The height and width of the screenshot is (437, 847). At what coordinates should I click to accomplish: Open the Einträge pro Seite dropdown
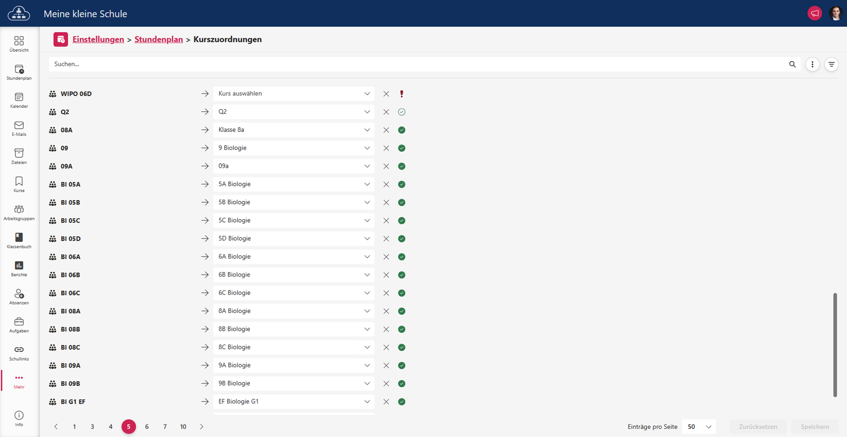tap(699, 426)
